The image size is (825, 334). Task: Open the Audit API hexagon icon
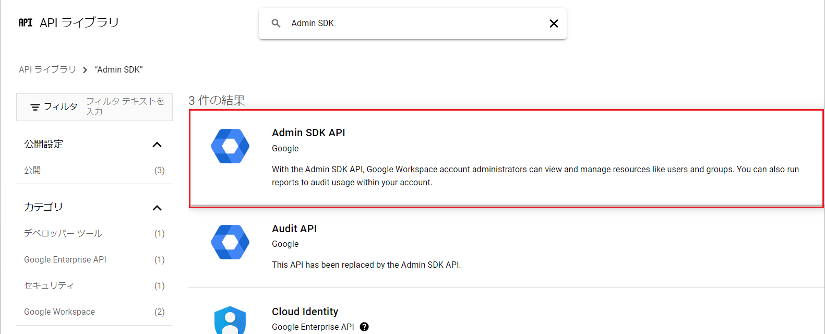pos(230,242)
